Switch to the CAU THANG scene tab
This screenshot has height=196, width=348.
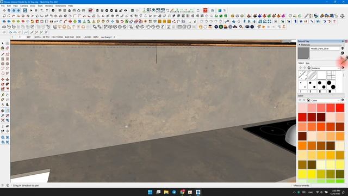(x=57, y=37)
